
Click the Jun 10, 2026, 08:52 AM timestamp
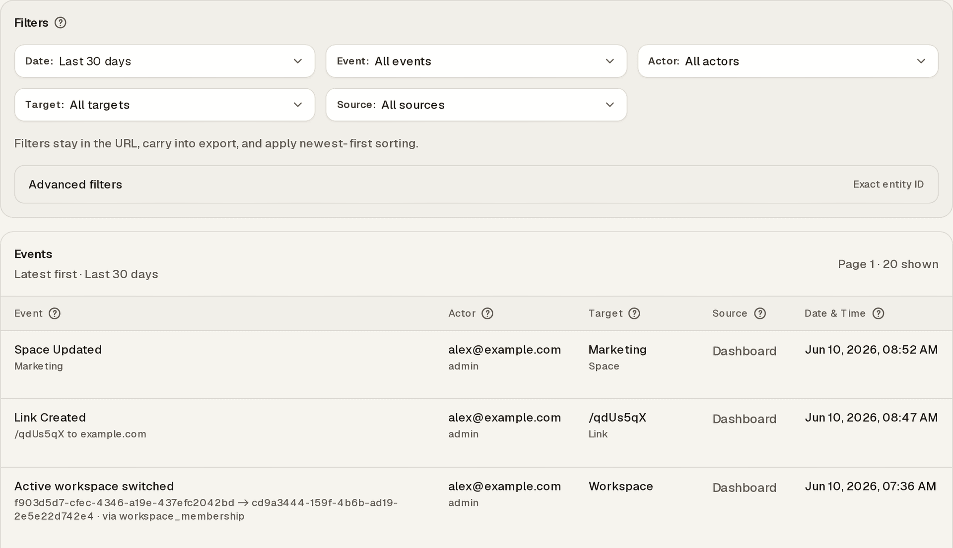pos(871,350)
